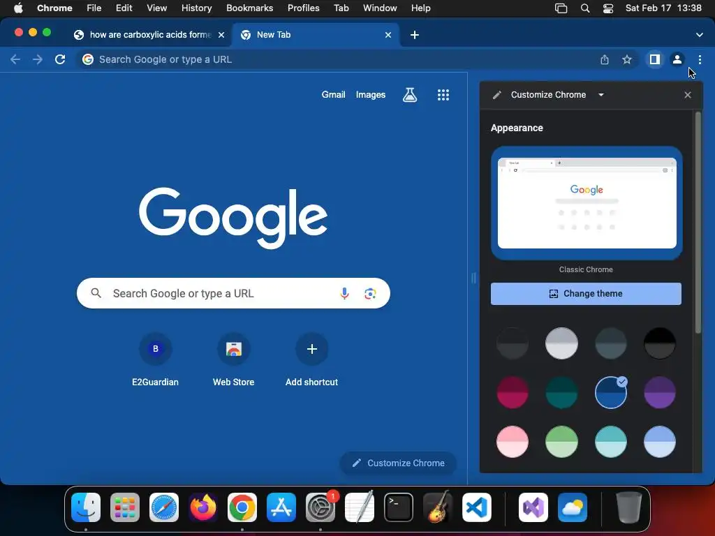Viewport: 715px width, 536px height.
Task: Open Control Center in the menu bar
Action: click(608, 8)
